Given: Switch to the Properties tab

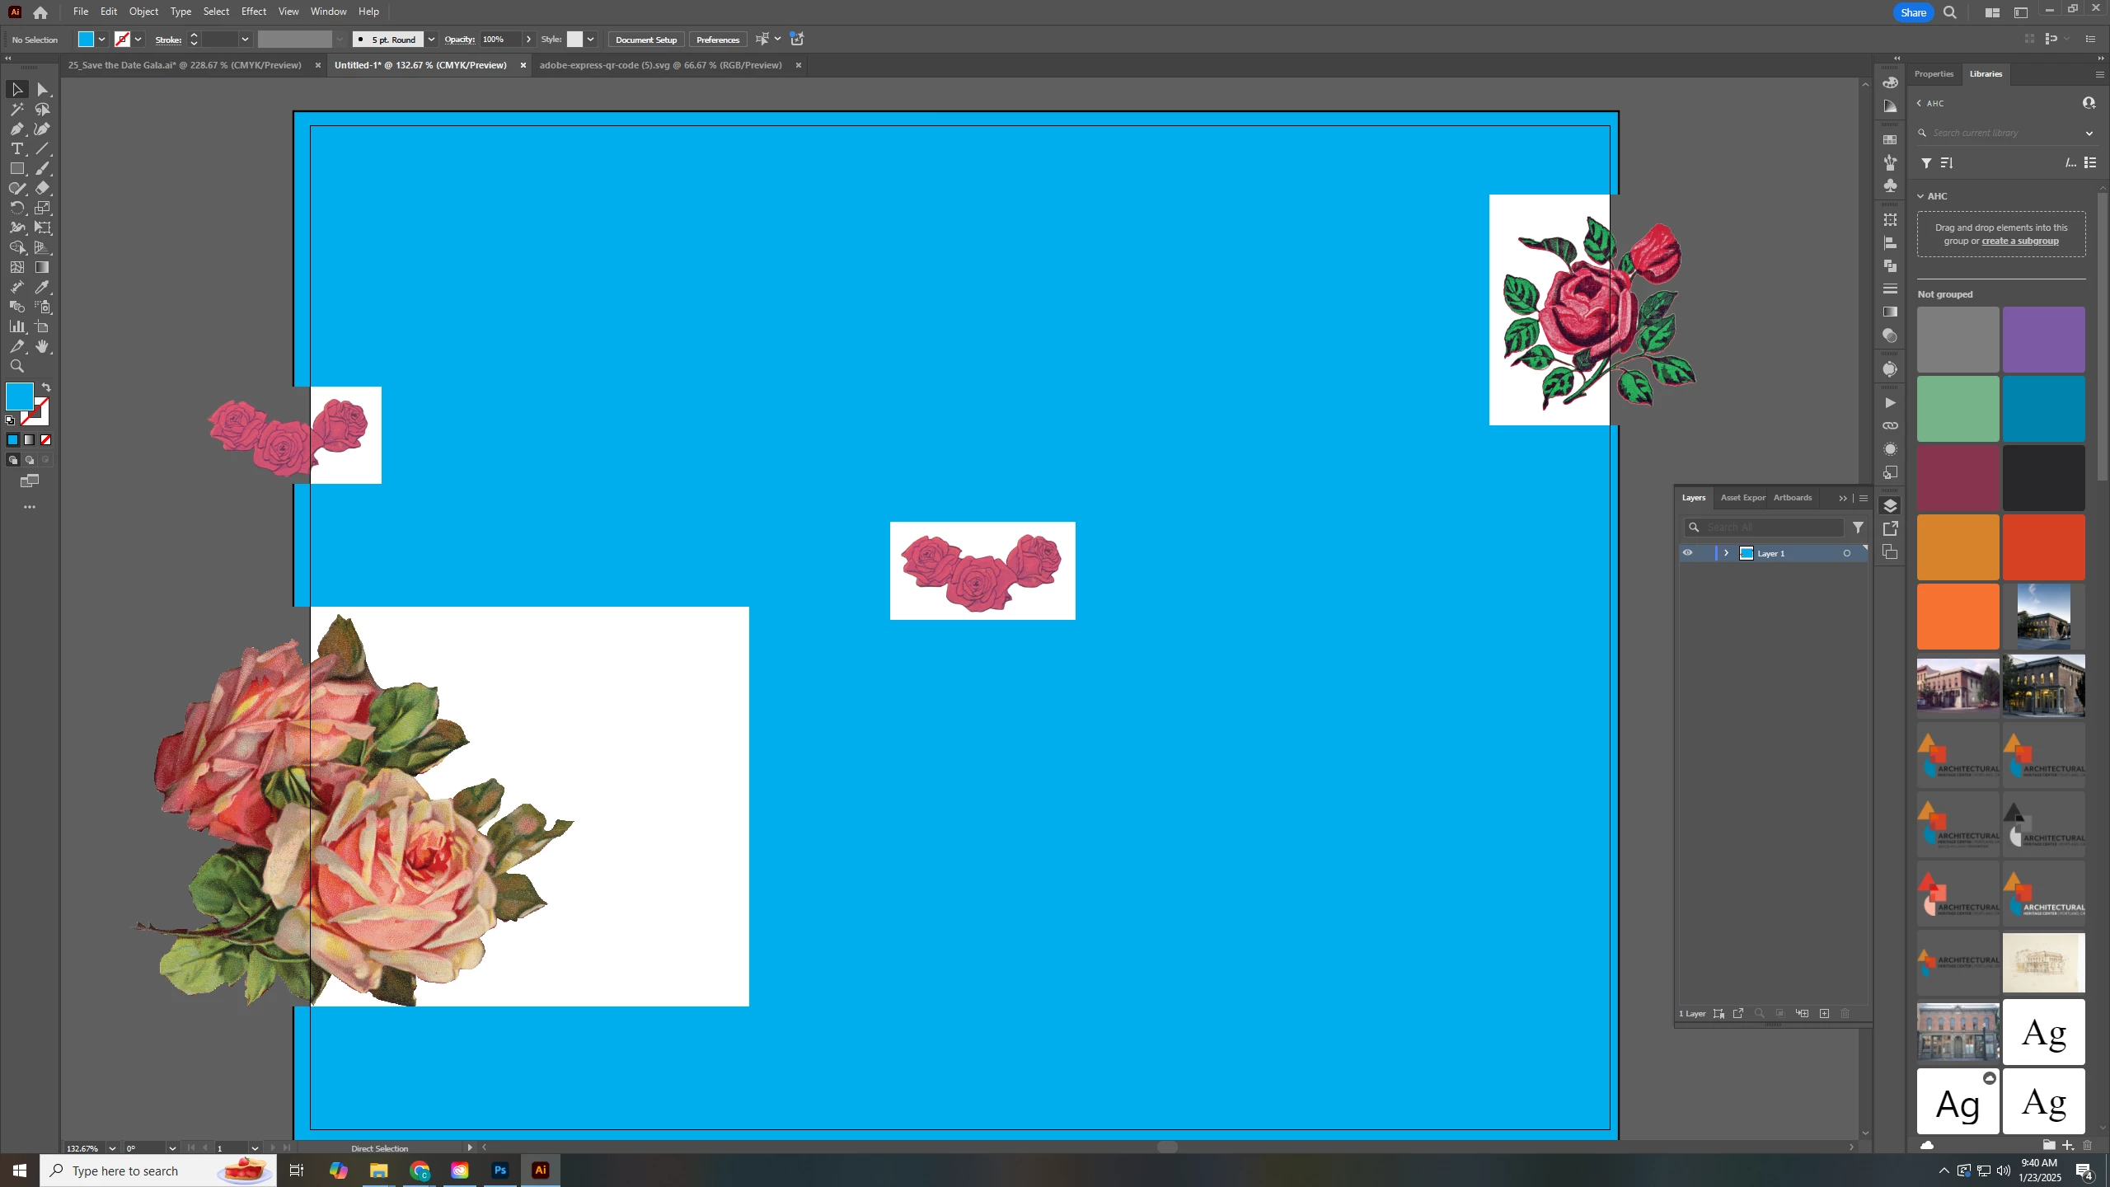Looking at the screenshot, I should [x=1933, y=73].
